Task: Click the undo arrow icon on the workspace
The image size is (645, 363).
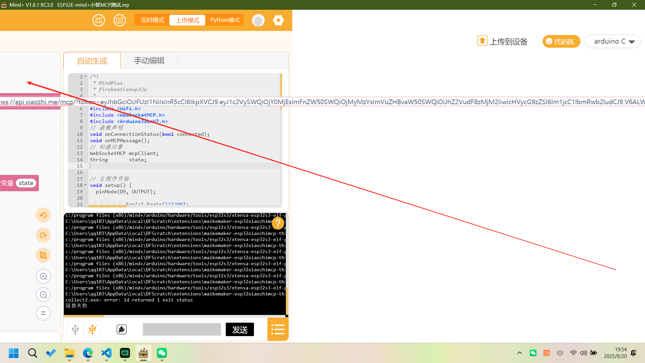Action: (43, 215)
